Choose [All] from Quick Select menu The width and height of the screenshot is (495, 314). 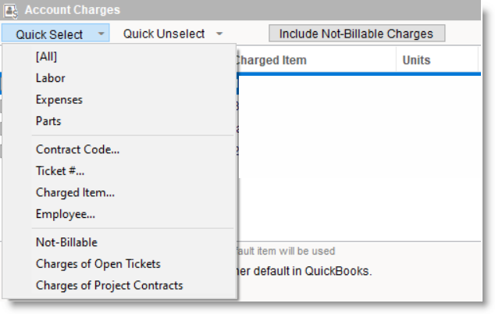pyautogui.click(x=46, y=56)
